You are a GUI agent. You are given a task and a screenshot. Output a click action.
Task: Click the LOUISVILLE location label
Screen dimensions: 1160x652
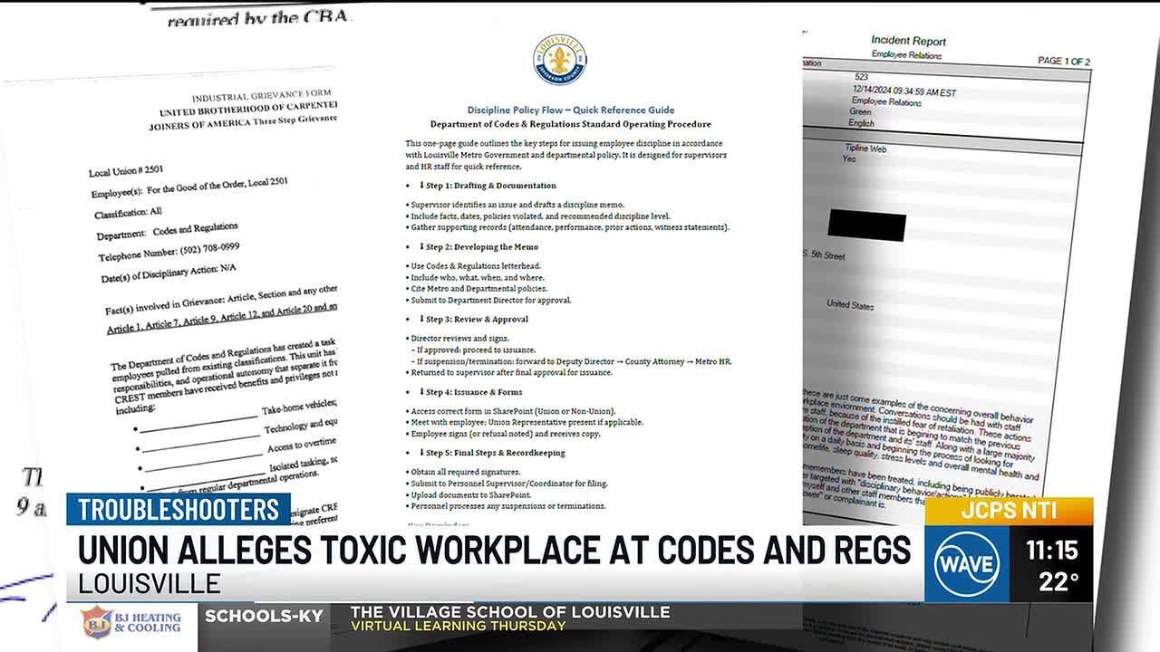coord(150,584)
